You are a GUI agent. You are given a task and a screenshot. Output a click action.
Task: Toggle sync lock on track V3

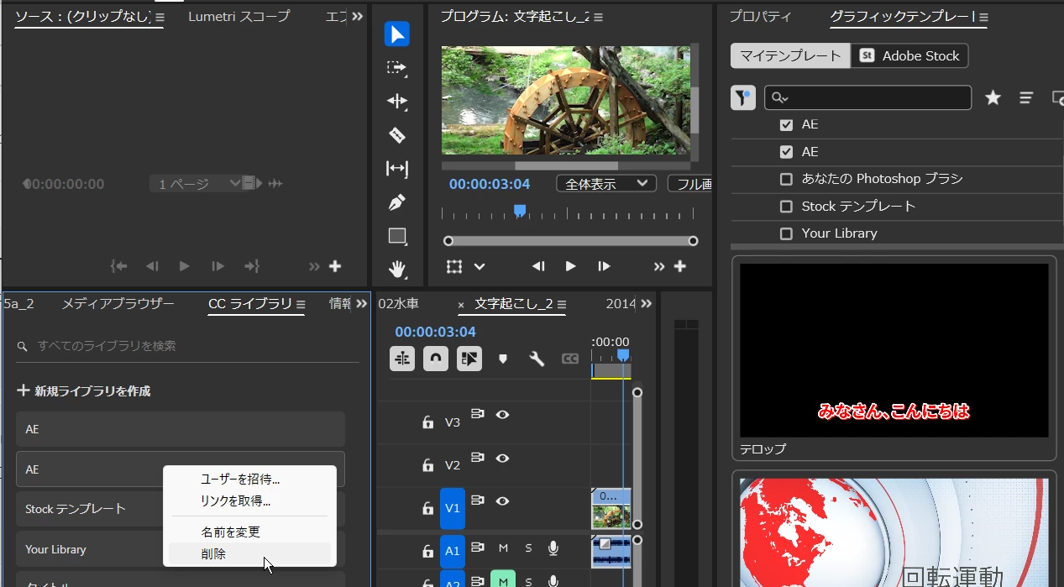coord(478,414)
